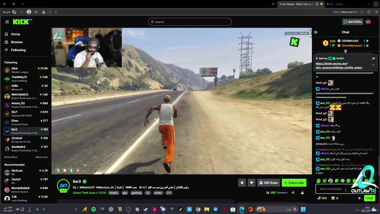The width and height of the screenshot is (380, 214).
Task: Click the Search box on Kick
Action: [x=190, y=22]
